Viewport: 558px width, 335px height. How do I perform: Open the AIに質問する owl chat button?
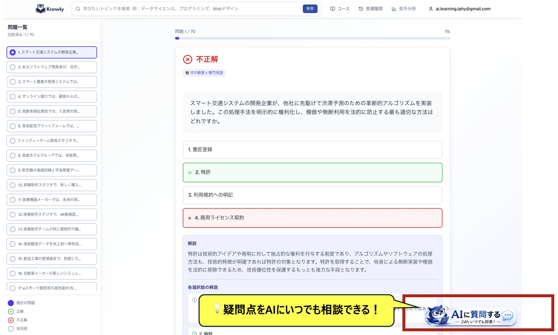coord(471,316)
